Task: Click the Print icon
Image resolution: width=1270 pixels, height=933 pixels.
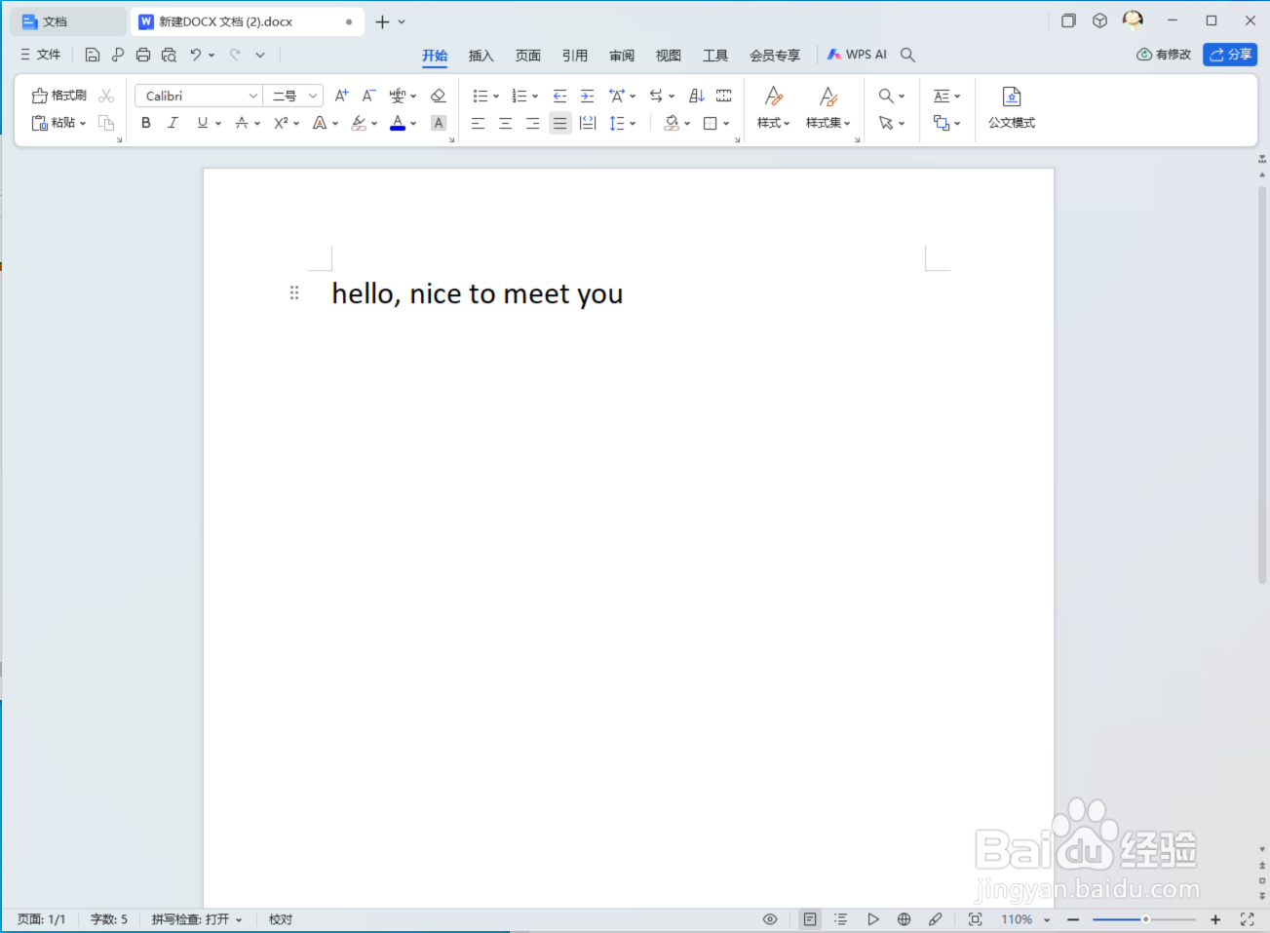Action: [x=143, y=56]
